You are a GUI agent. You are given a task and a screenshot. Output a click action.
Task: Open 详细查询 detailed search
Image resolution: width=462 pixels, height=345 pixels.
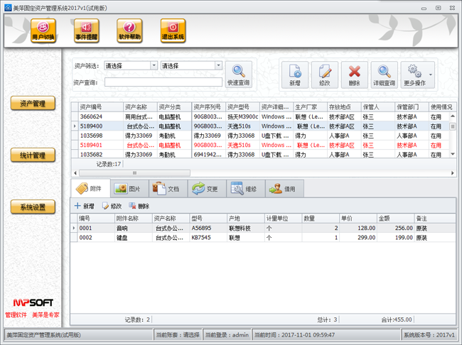coord(384,75)
